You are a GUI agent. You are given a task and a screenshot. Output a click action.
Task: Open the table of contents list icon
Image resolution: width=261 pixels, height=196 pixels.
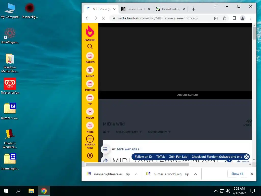point(105,149)
